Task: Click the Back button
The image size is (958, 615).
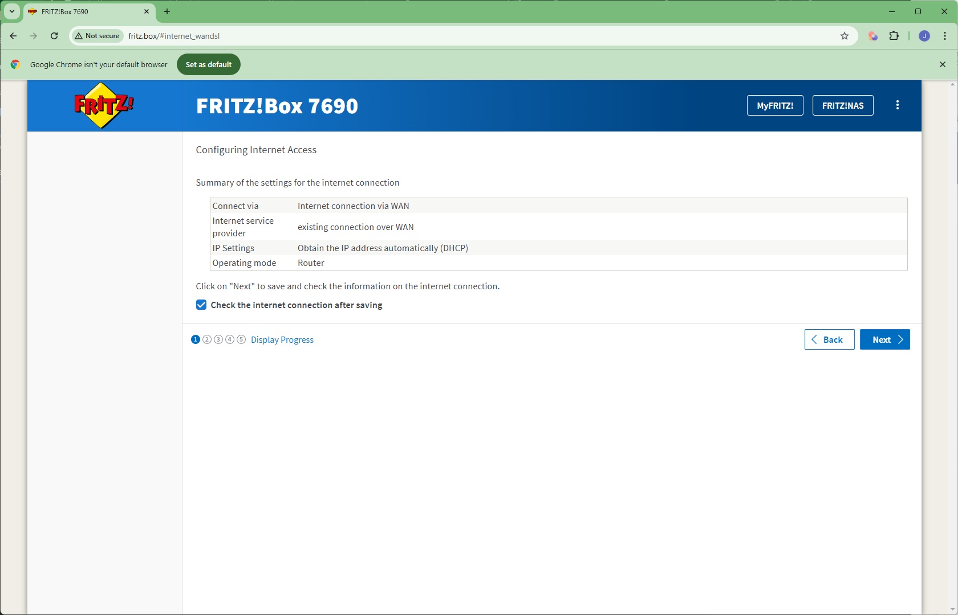Action: pyautogui.click(x=829, y=339)
